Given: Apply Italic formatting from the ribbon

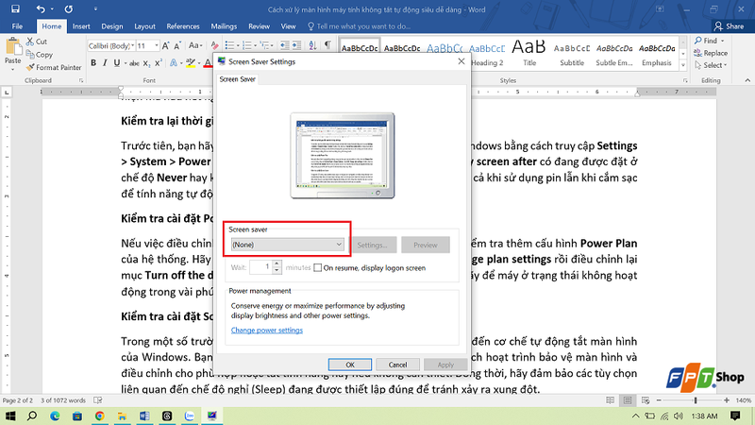Looking at the screenshot, I should coord(105,63).
